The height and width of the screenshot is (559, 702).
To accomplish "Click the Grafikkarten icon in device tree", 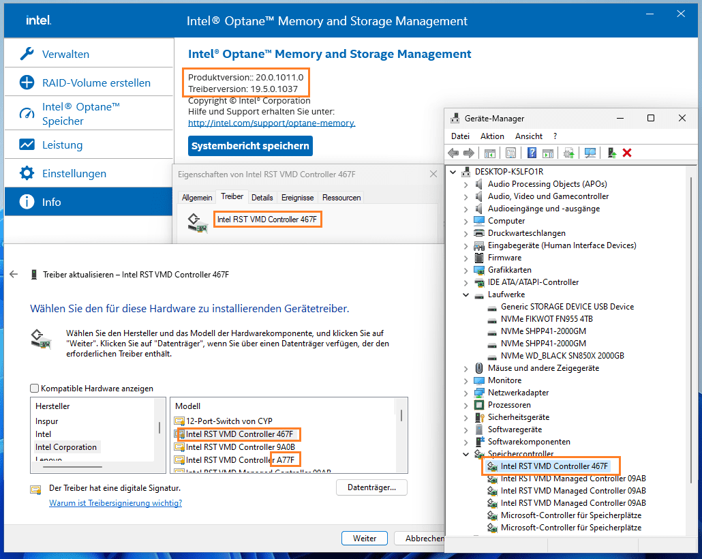I will tap(479, 270).
